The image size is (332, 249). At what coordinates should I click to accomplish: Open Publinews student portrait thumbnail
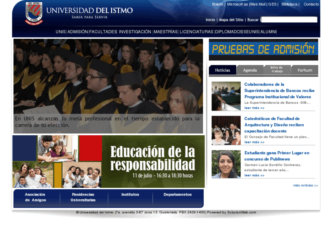click(x=226, y=164)
